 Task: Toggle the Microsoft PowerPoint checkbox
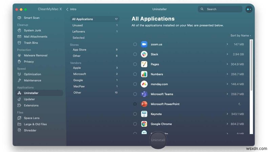pos(135,104)
